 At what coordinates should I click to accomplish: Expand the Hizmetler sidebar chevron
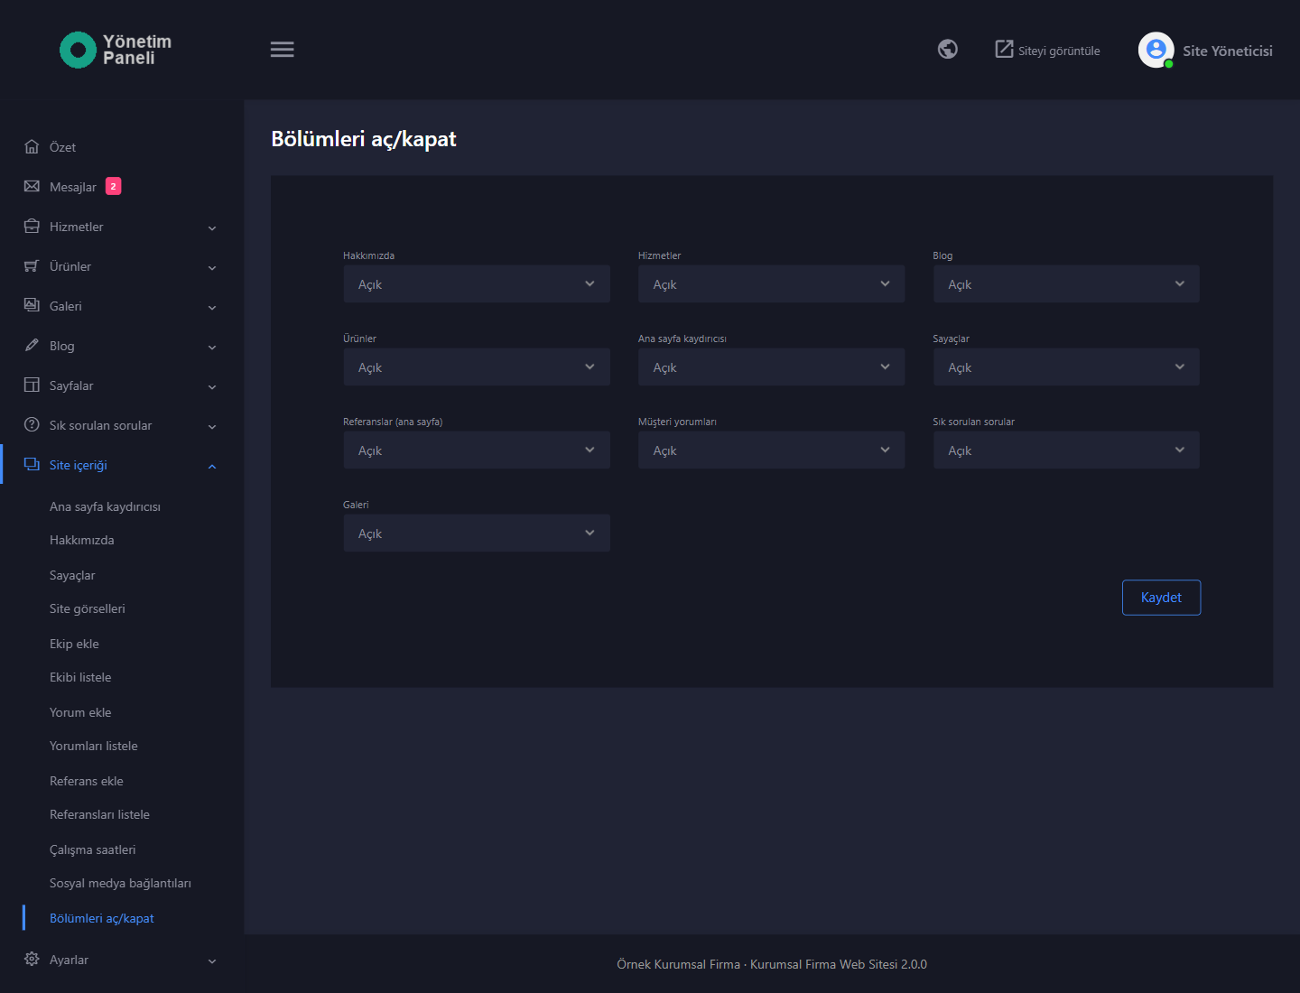click(x=212, y=227)
